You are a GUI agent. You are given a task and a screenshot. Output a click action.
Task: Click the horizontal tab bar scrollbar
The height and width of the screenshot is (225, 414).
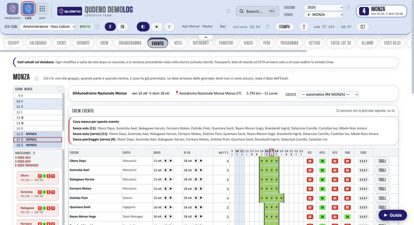pyautogui.click(x=153, y=51)
